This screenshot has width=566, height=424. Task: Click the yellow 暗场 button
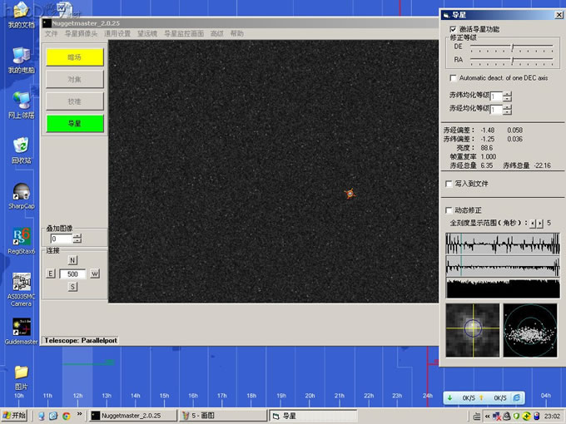pos(75,57)
